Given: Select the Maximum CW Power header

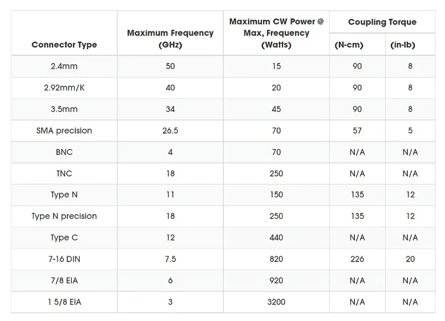Looking at the screenshot, I should tap(276, 33).
